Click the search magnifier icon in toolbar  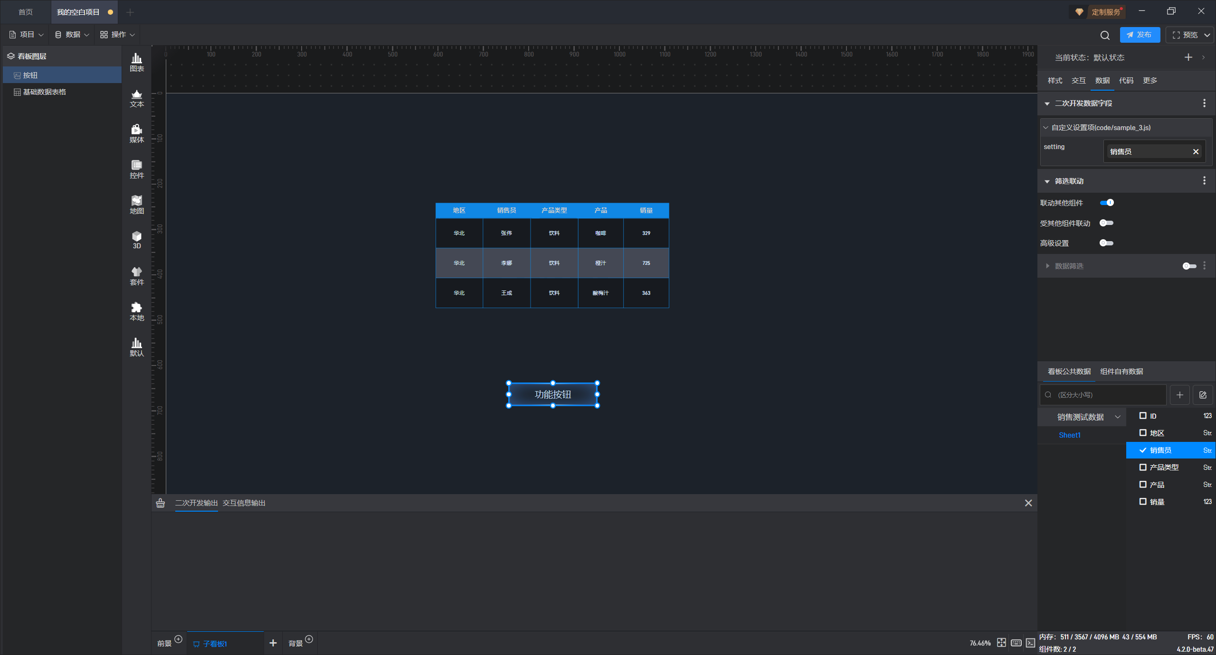pyautogui.click(x=1105, y=35)
